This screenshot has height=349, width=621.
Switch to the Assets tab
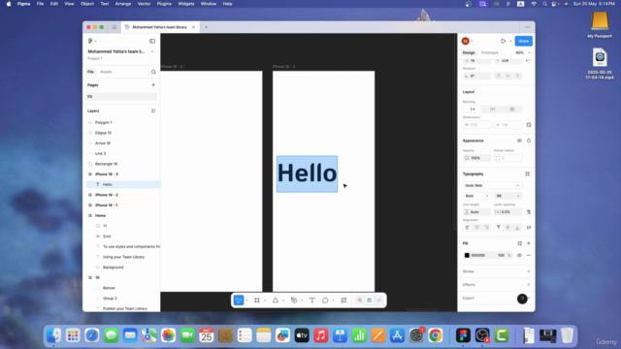coord(106,72)
